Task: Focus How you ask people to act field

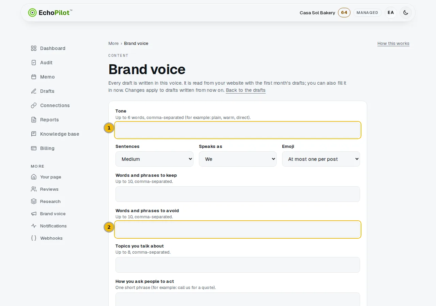Action: pyautogui.click(x=238, y=300)
